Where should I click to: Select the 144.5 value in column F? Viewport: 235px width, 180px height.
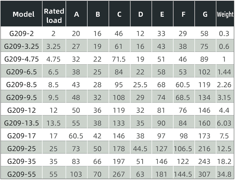tap(183, 174)
